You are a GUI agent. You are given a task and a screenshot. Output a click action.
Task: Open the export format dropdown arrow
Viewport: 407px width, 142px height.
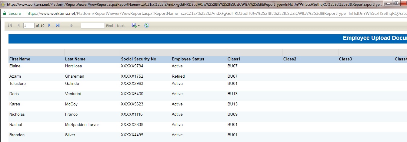point(139,26)
